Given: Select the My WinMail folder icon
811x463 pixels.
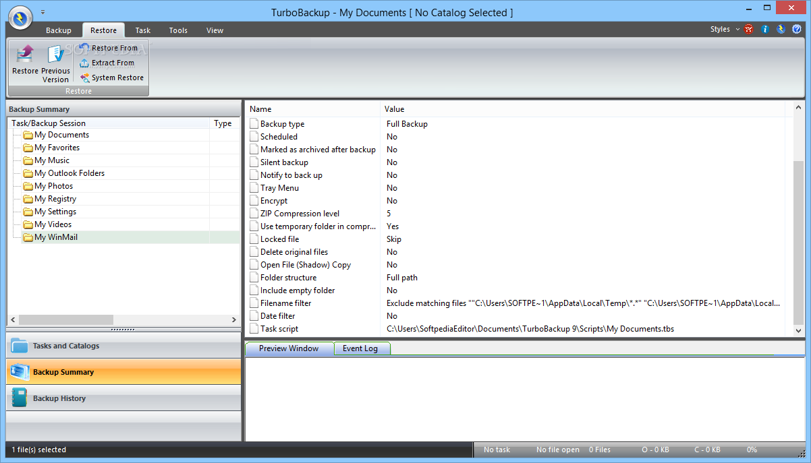Looking at the screenshot, I should [x=28, y=237].
